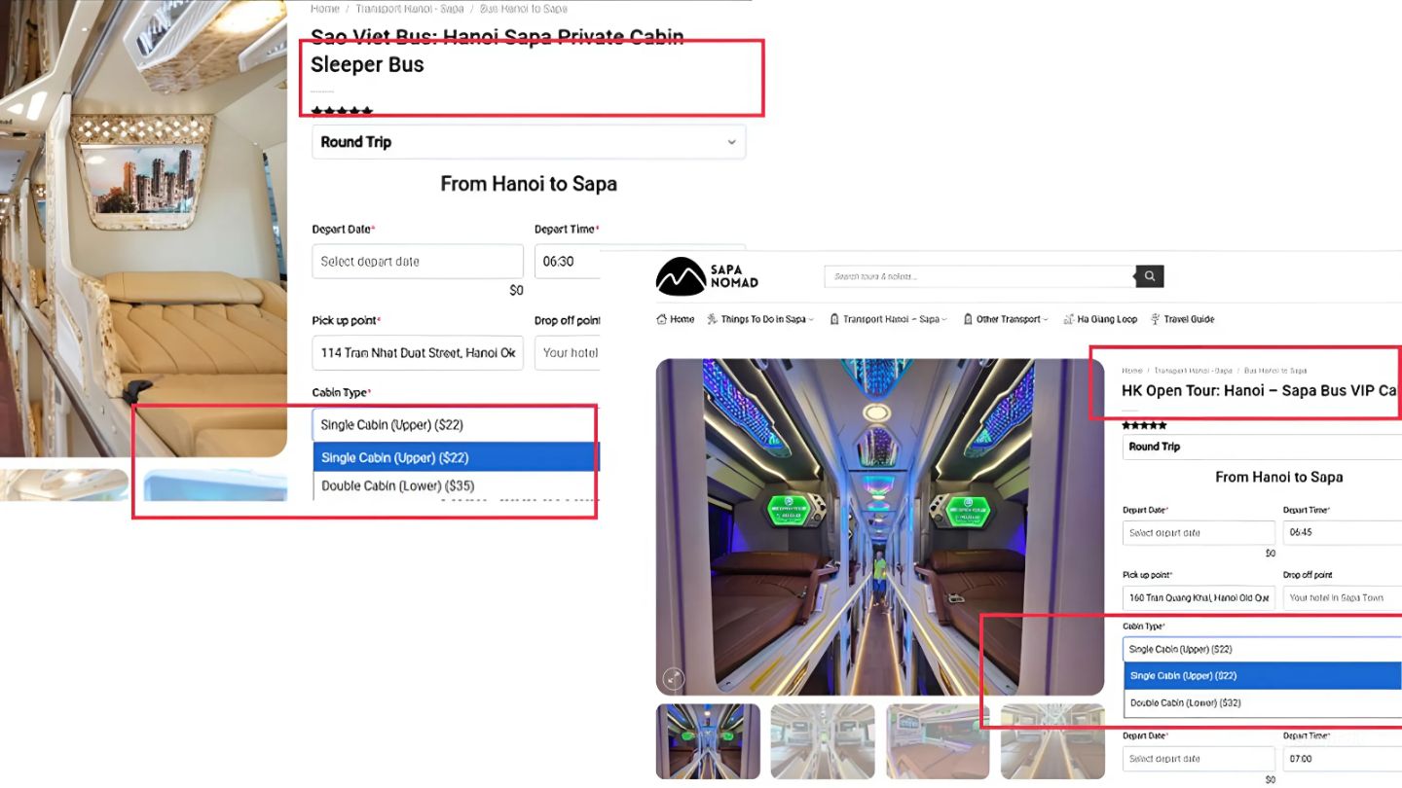The height and width of the screenshot is (788, 1402).
Task: Click the Home breadcrumb link at top
Action: point(325,9)
